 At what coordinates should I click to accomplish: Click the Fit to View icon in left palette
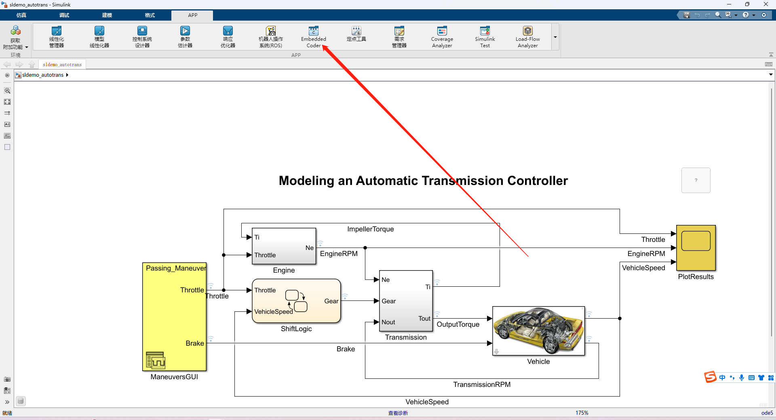click(7, 102)
